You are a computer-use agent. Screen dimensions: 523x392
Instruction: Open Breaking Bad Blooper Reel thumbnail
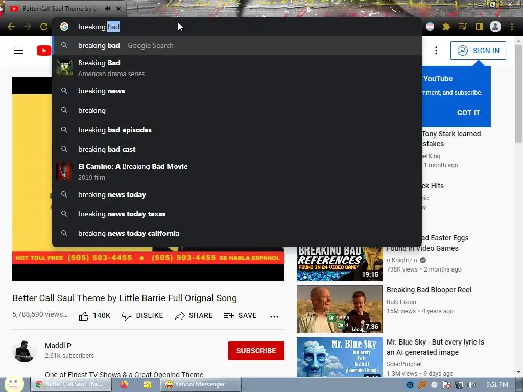point(340,309)
